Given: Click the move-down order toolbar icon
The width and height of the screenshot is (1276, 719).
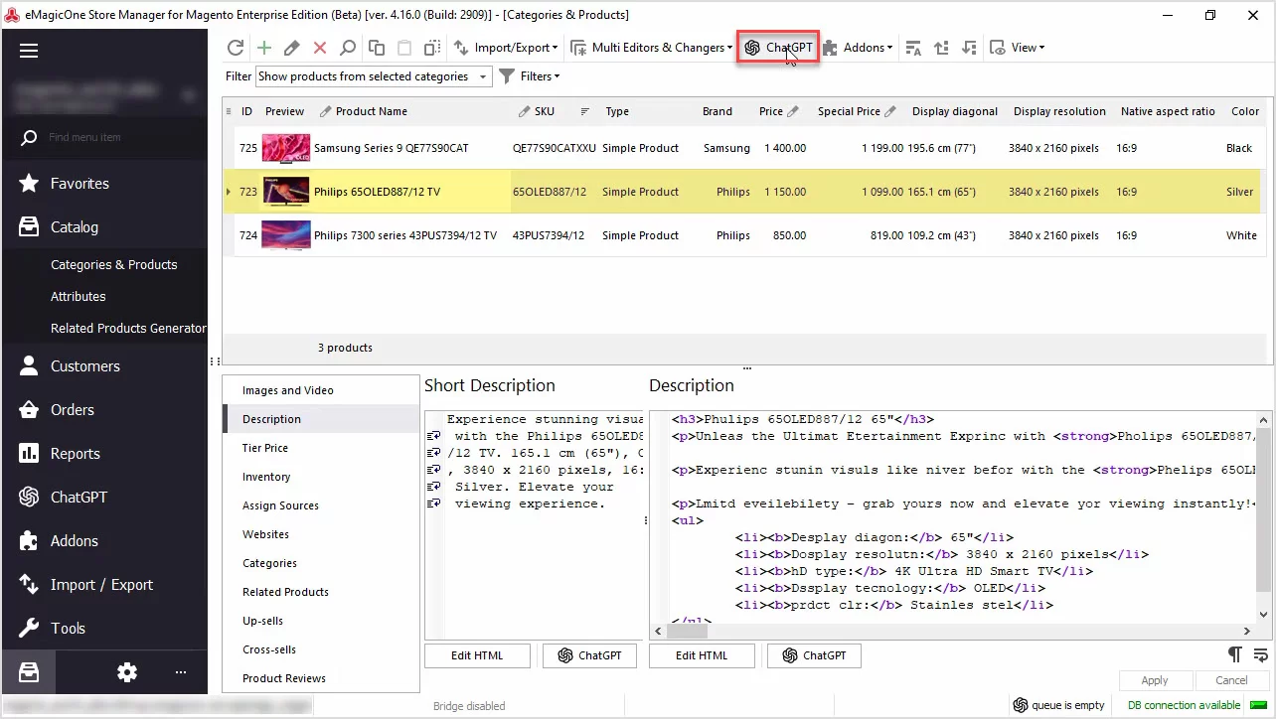Looking at the screenshot, I should click(x=969, y=48).
